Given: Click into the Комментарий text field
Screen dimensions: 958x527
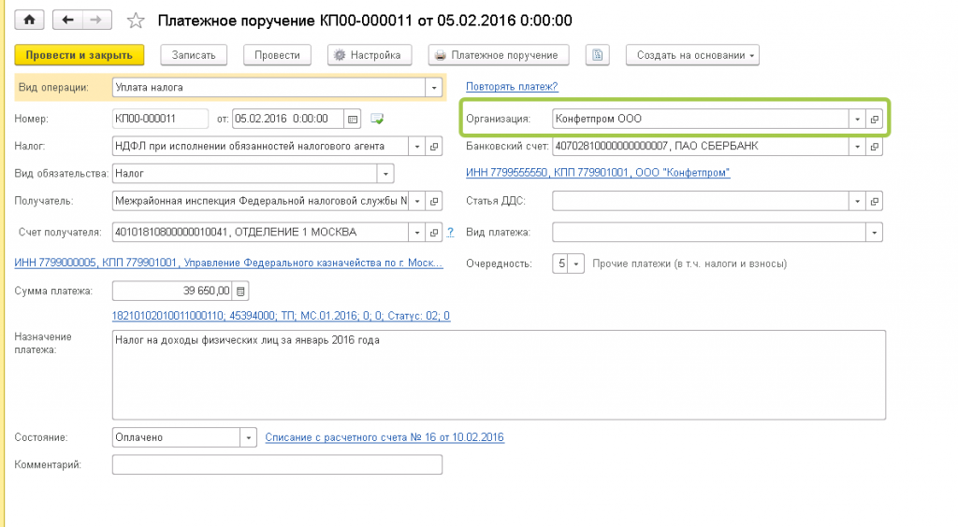Looking at the screenshot, I should (x=277, y=464).
